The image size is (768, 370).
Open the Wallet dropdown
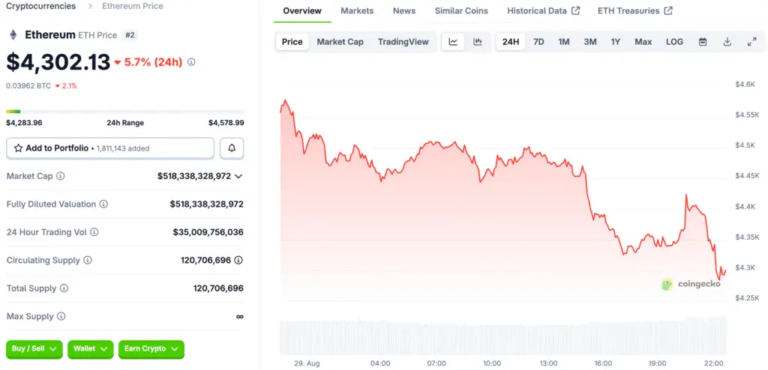(91, 348)
